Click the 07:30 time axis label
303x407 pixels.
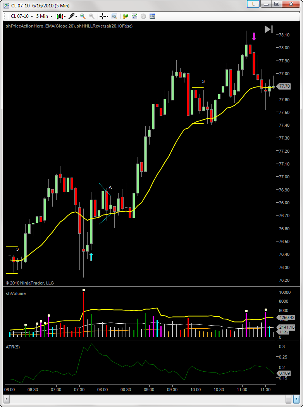[79, 390]
